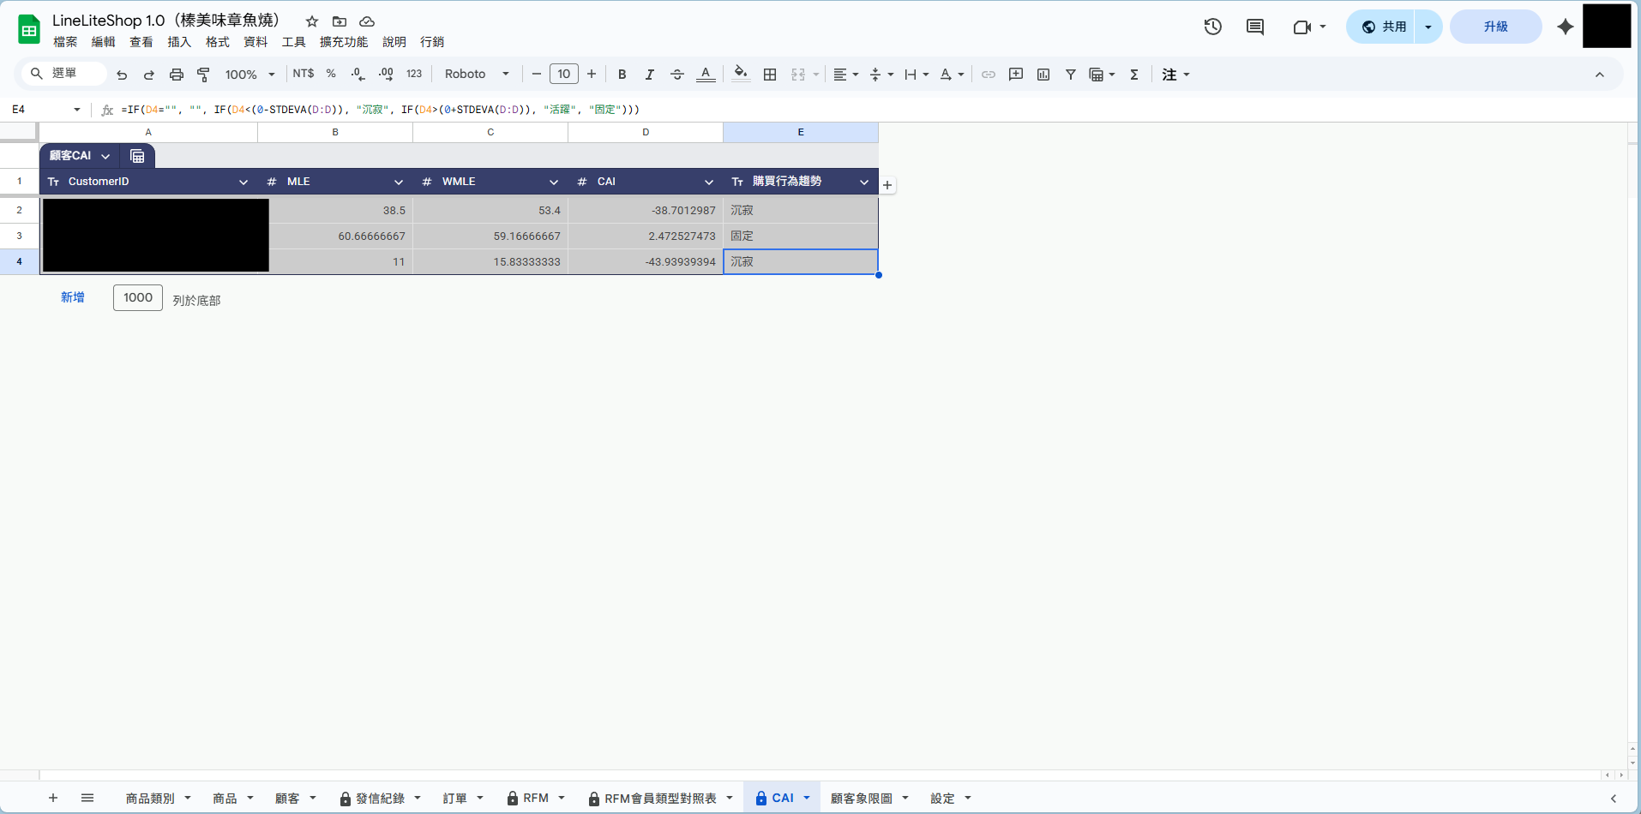Viewport: 1641px width, 814px height.
Task: Toggle bold formatting
Action: (x=622, y=75)
